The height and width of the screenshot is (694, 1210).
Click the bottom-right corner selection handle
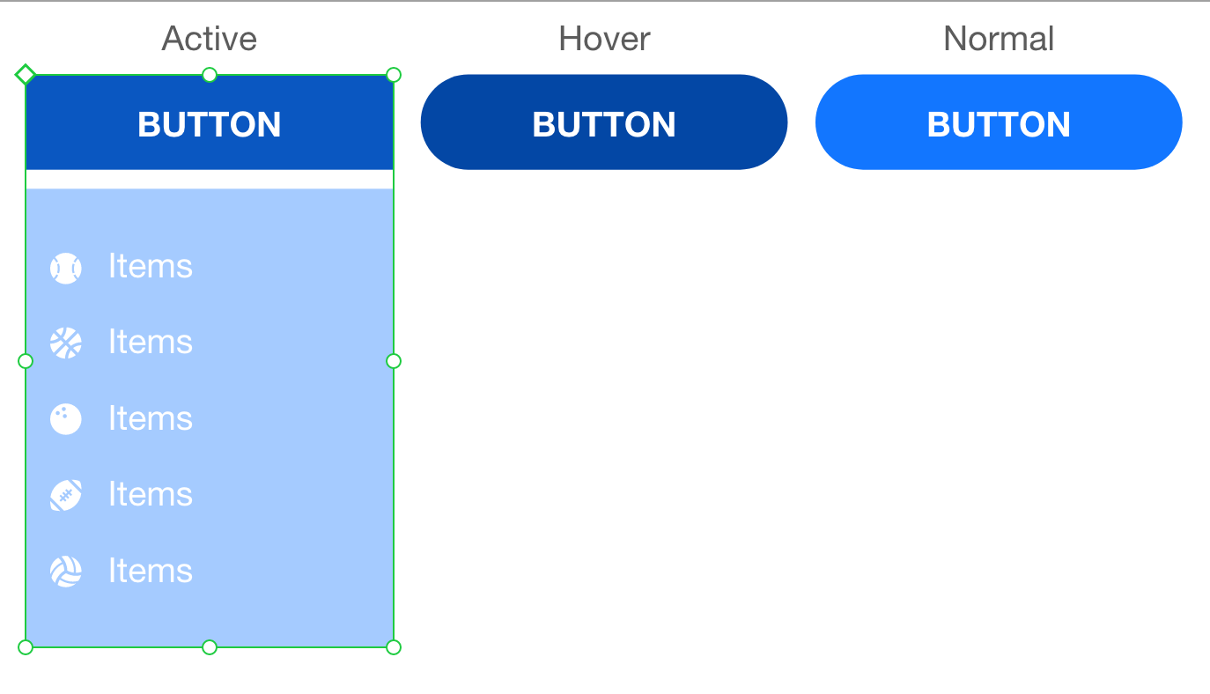point(394,647)
